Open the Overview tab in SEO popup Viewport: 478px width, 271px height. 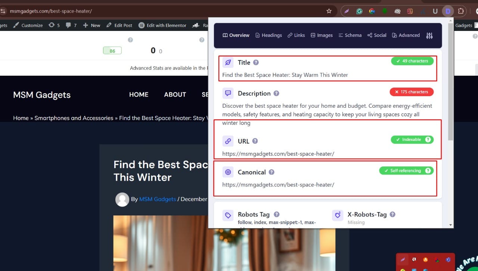point(236,35)
